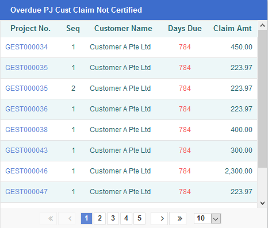Open project link GEST000038
The image size is (268, 228).
pyautogui.click(x=26, y=130)
